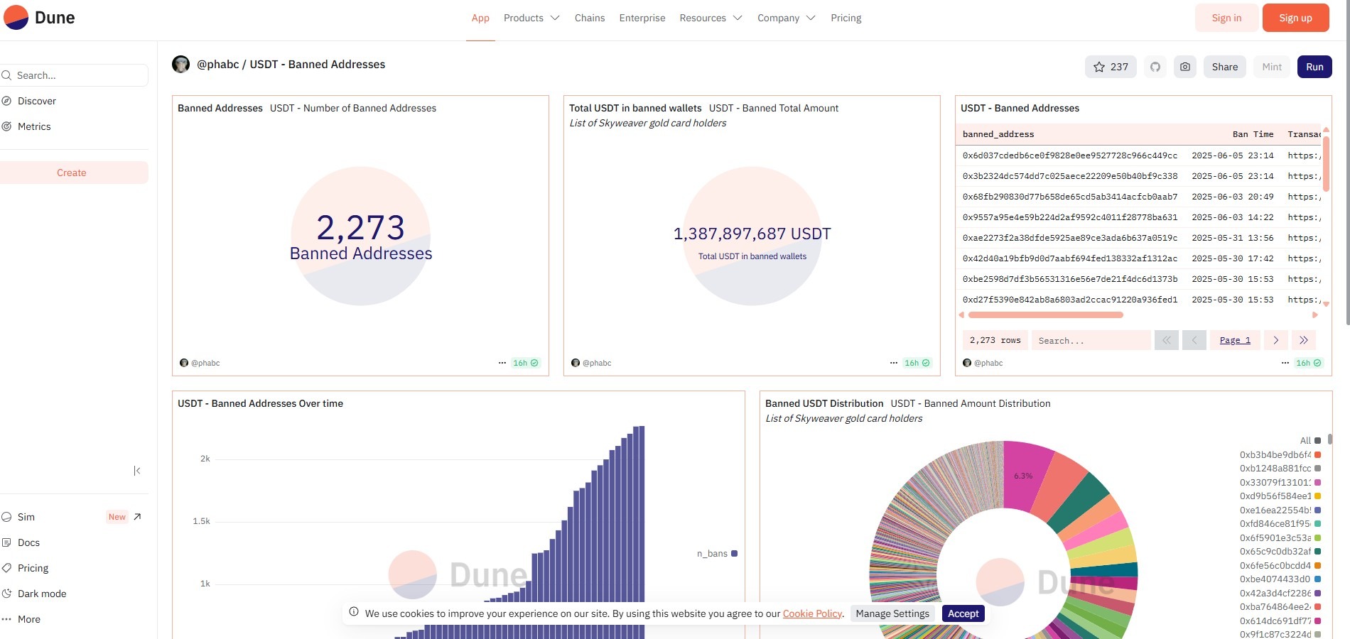Click table horizontal scrollbar thumb
The height and width of the screenshot is (639, 1350).
point(1045,315)
